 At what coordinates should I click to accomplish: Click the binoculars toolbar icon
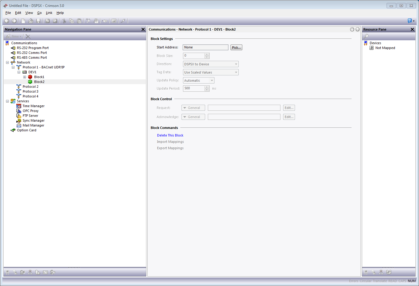tap(105, 21)
